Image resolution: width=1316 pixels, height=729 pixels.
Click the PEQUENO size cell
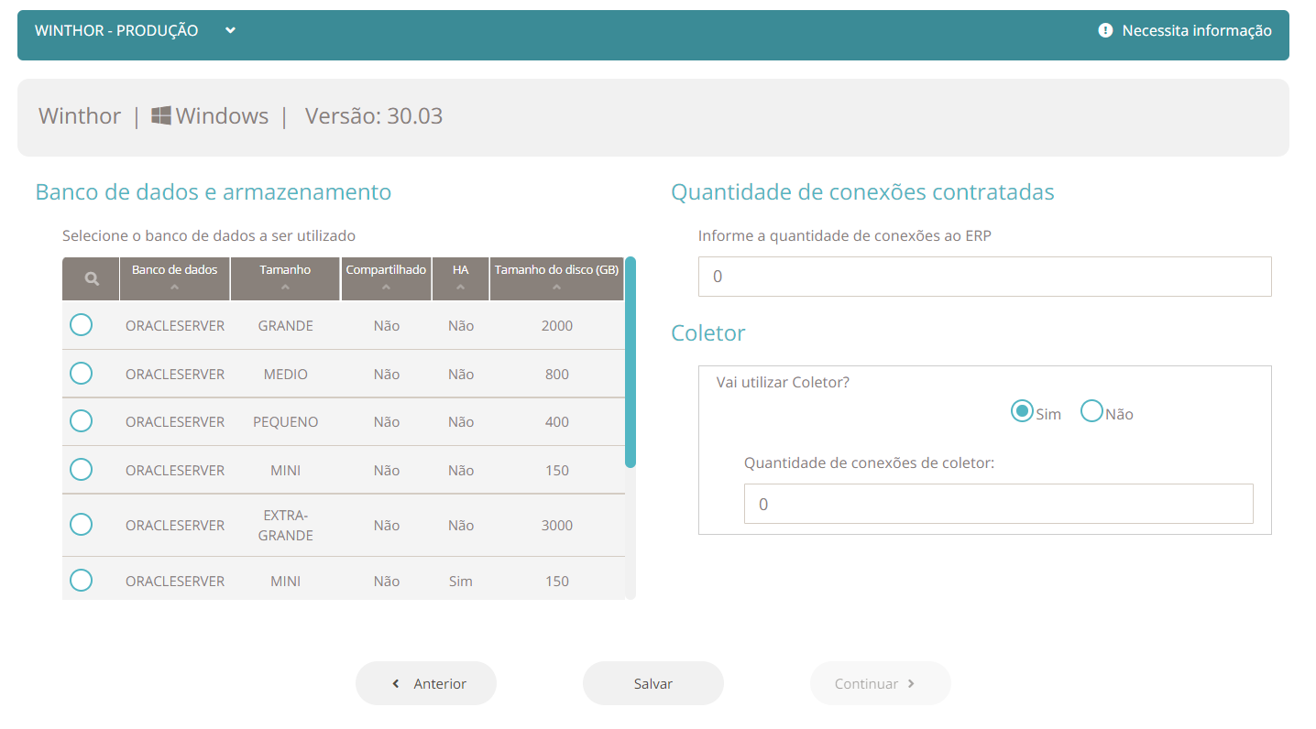pos(286,421)
